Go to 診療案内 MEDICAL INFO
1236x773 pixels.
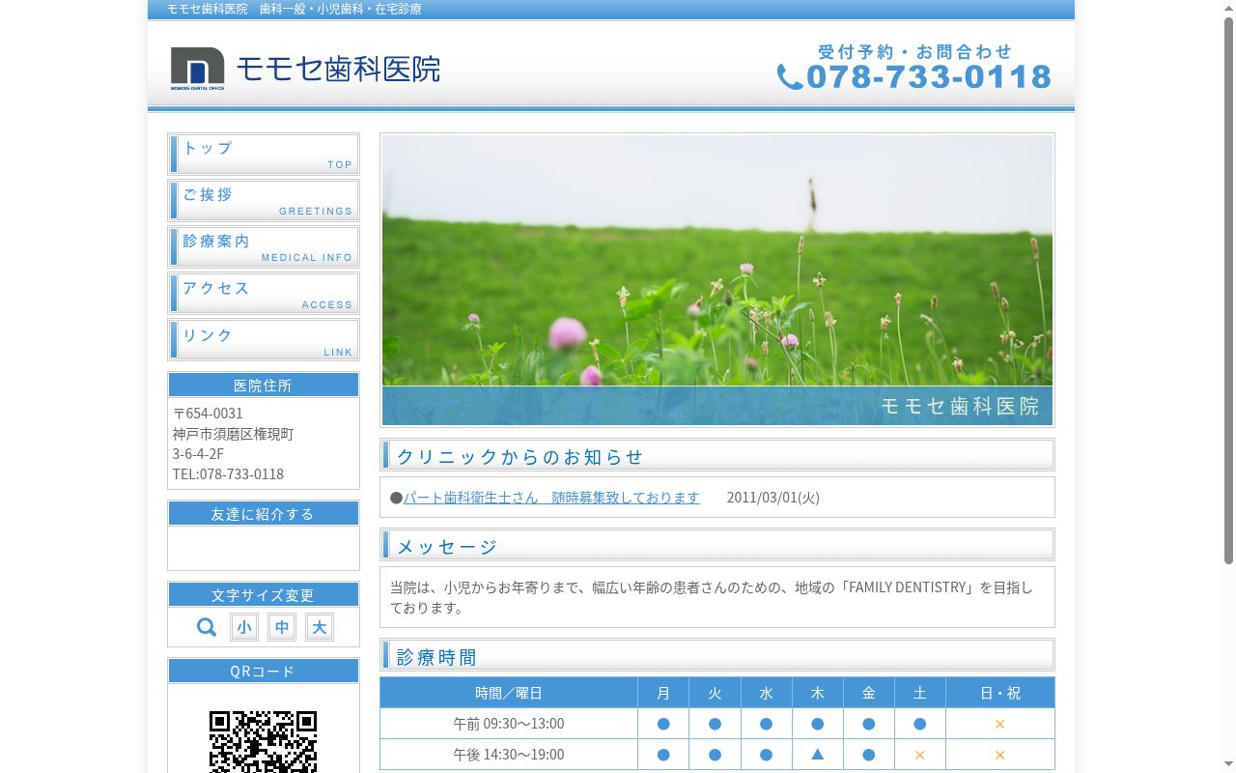coord(264,247)
